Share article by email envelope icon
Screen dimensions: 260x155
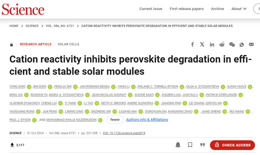tap(251, 44)
